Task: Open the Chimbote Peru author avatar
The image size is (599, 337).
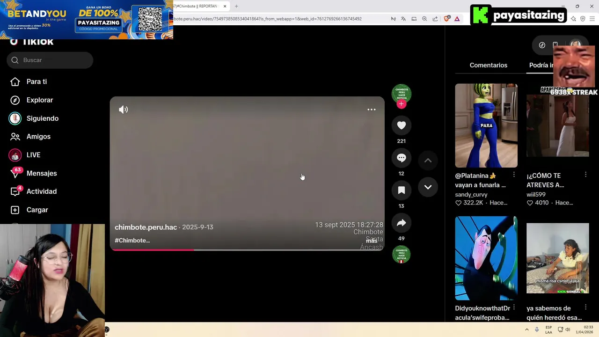Action: pos(401,93)
